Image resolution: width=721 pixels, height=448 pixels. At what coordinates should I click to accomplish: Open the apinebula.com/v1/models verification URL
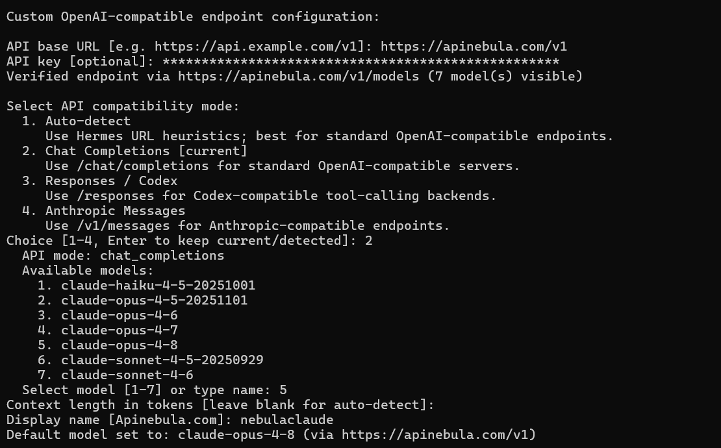tap(298, 76)
